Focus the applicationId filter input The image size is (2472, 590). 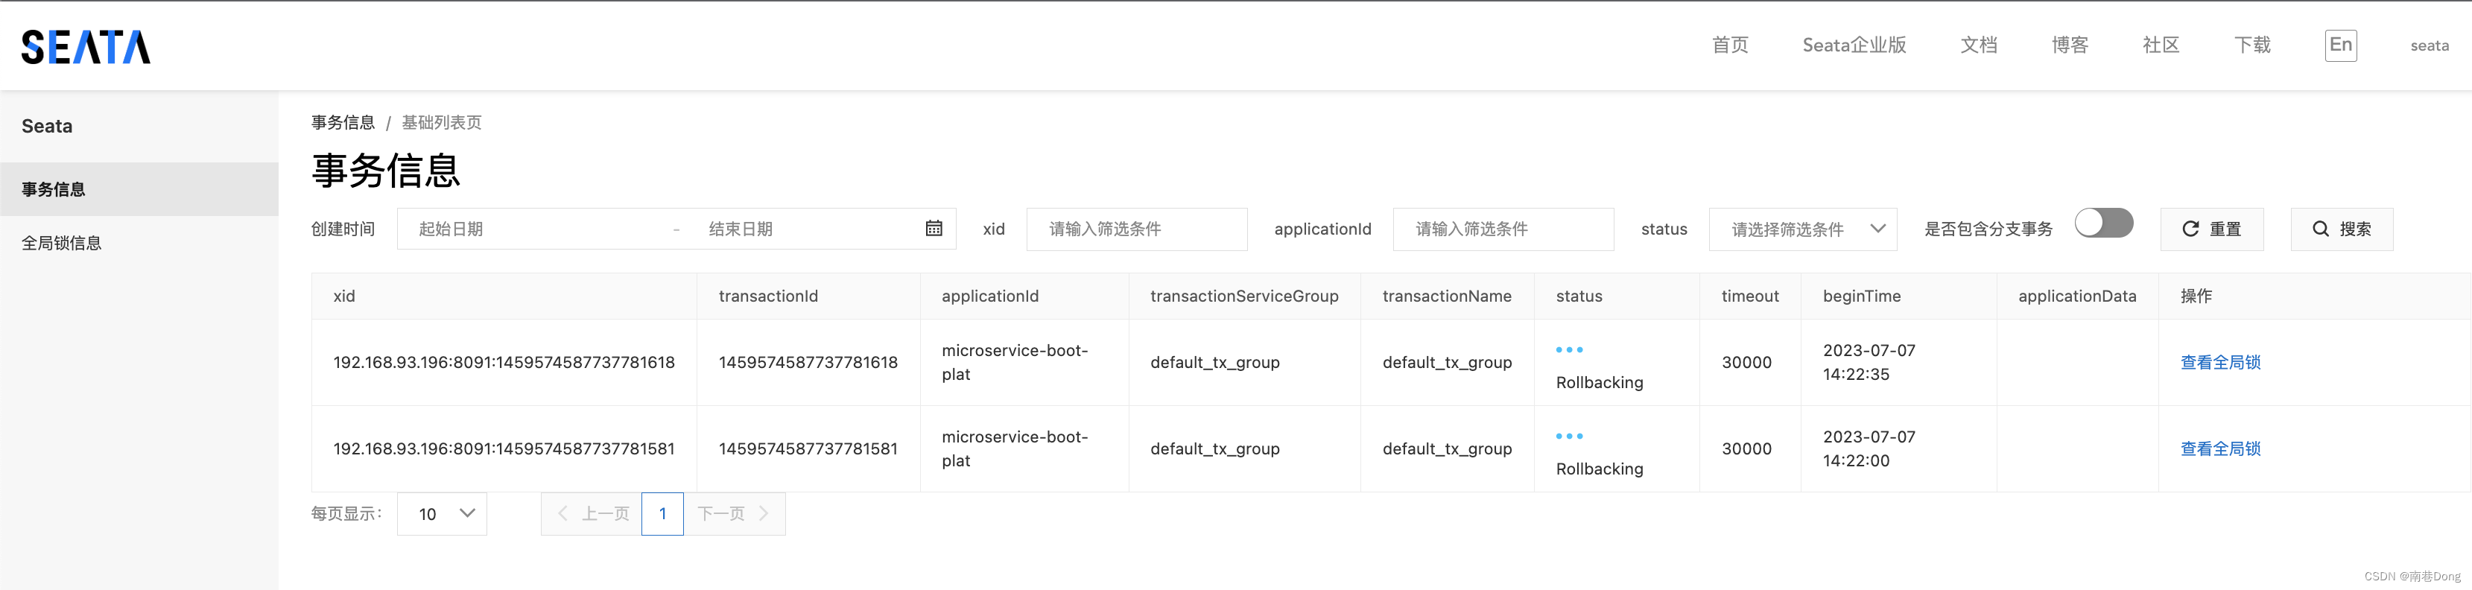click(x=1503, y=229)
